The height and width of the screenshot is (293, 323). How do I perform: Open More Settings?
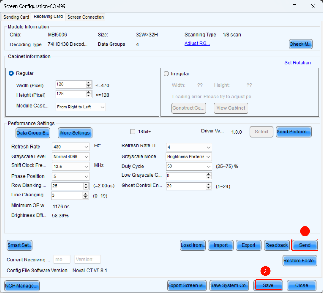pyautogui.click(x=75, y=133)
